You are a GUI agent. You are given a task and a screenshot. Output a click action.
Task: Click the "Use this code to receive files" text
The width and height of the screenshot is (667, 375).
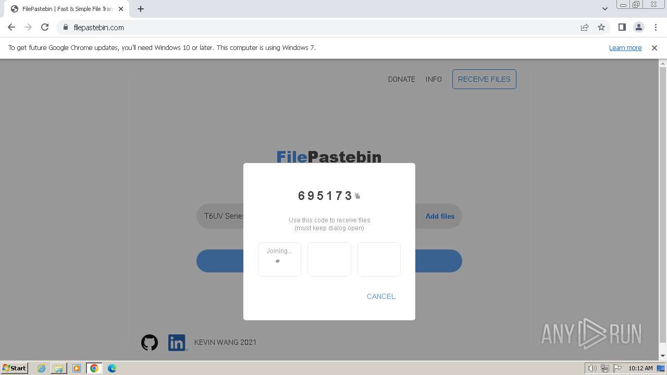click(x=329, y=220)
